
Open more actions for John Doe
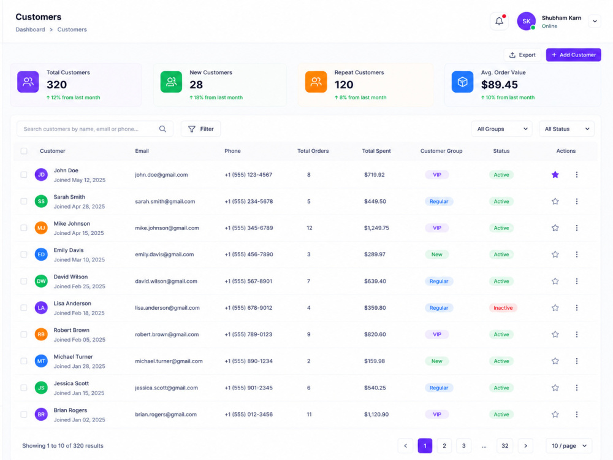[577, 174]
